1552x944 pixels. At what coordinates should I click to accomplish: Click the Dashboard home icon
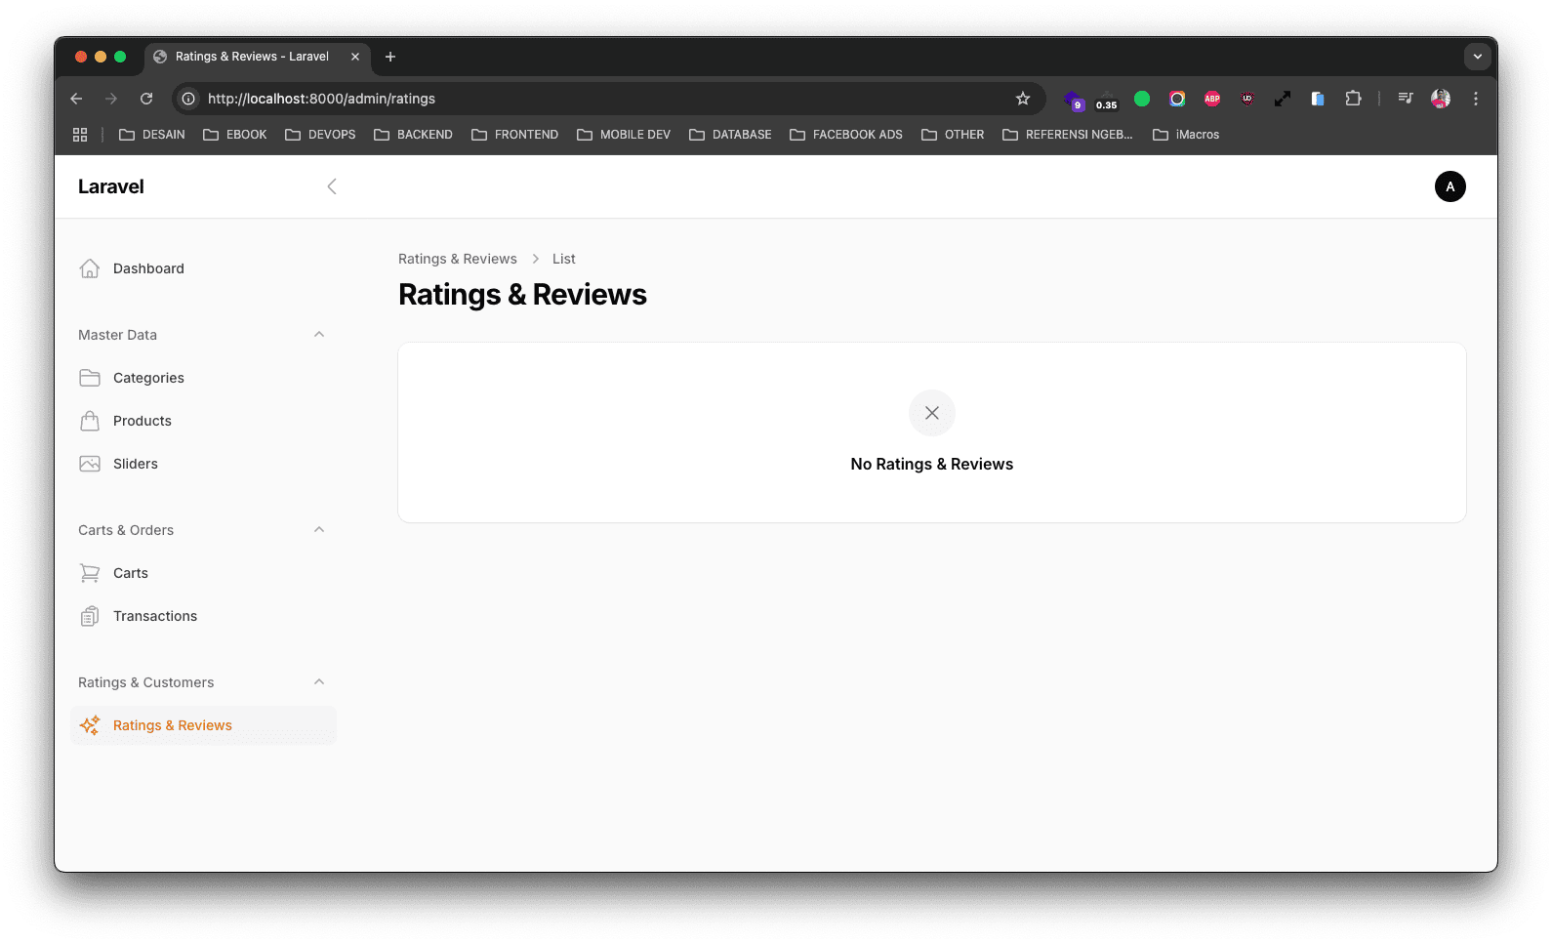(90, 268)
